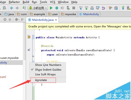Select the example breadcrumb folder

tap(37, 14)
